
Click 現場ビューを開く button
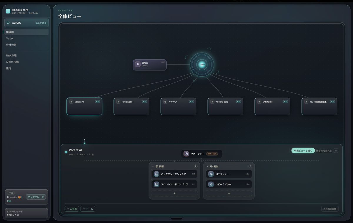point(303,151)
